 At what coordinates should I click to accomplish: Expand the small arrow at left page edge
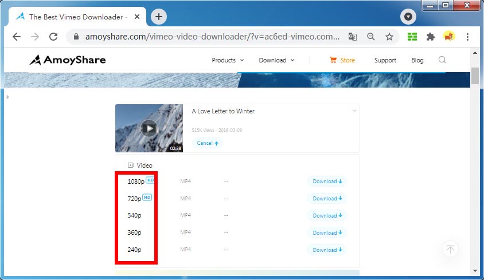pos(7,97)
